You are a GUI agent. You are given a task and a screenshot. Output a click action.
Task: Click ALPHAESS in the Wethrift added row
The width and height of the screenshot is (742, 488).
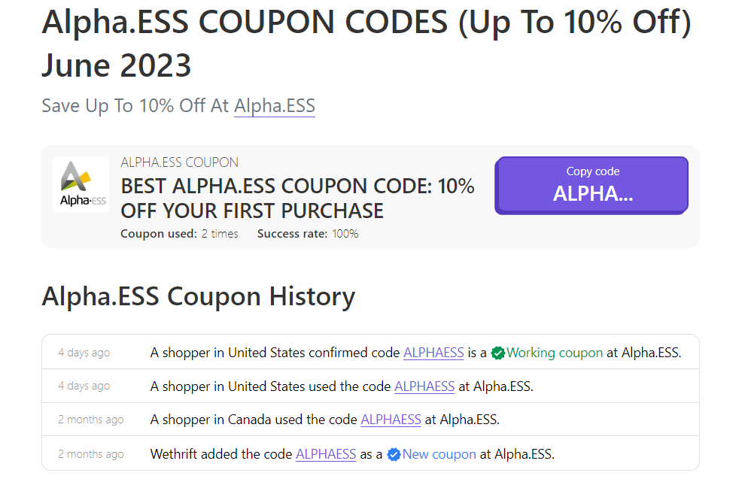pos(326,453)
